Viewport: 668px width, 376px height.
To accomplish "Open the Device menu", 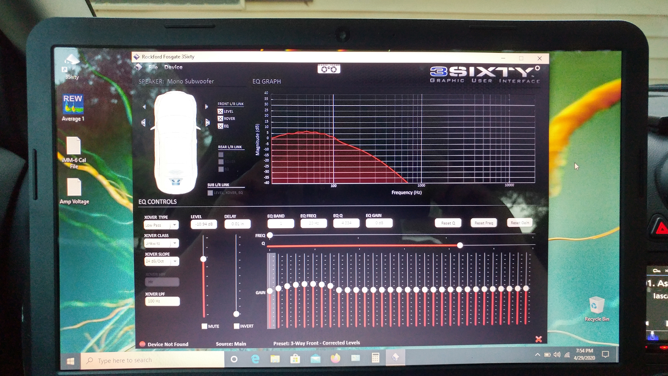I will point(173,67).
